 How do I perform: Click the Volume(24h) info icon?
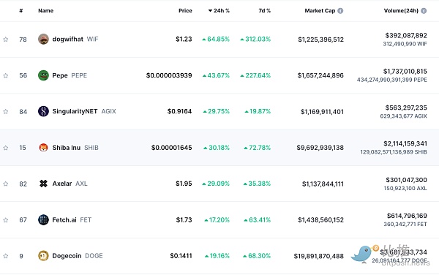[x=424, y=11]
